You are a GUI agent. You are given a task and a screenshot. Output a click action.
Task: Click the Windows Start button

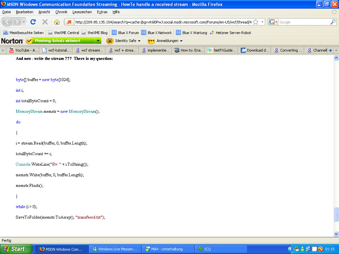pos(16,249)
